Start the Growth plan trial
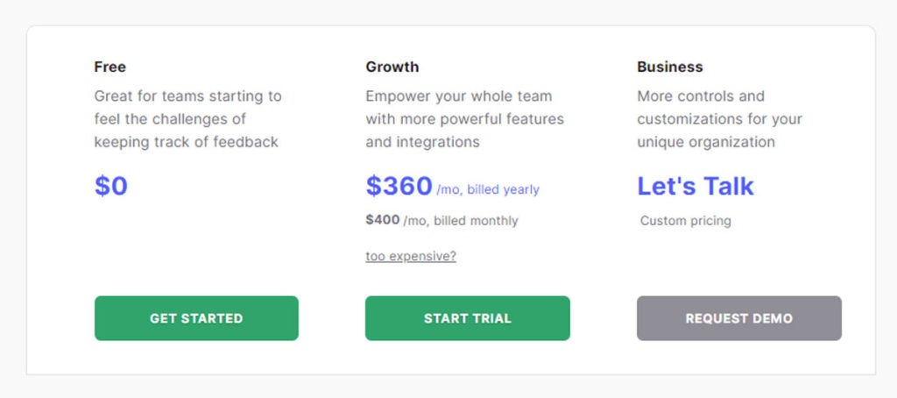The image size is (897, 398). click(x=468, y=318)
